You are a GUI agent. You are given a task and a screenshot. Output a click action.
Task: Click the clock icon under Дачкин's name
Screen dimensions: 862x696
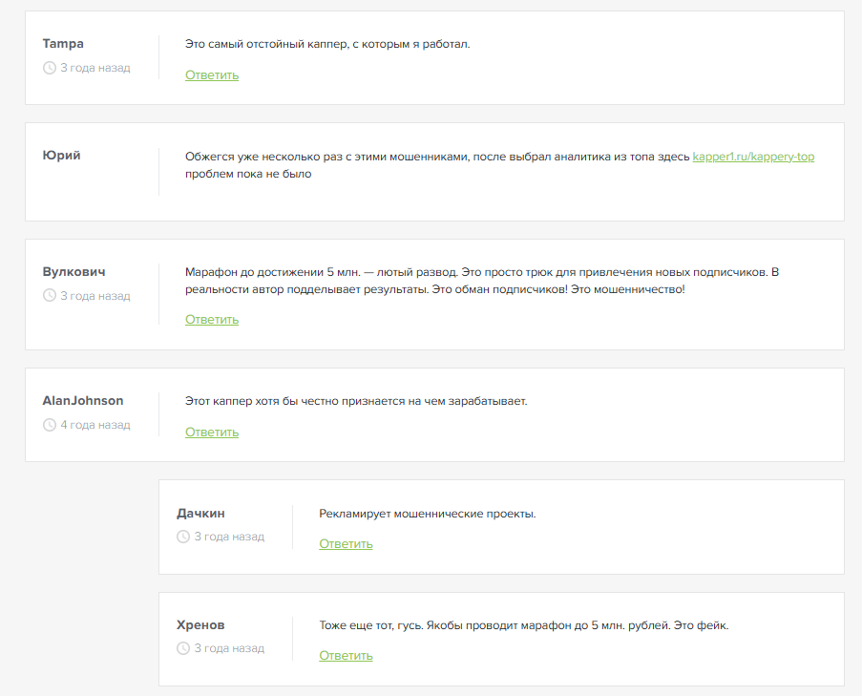tap(183, 537)
